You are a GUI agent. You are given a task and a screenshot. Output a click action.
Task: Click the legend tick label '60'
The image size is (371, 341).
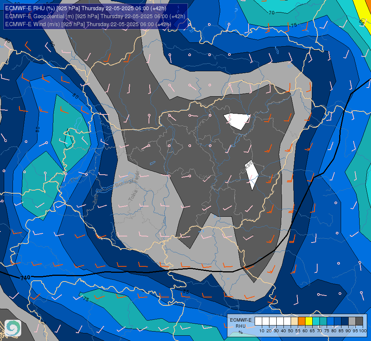point(305,331)
